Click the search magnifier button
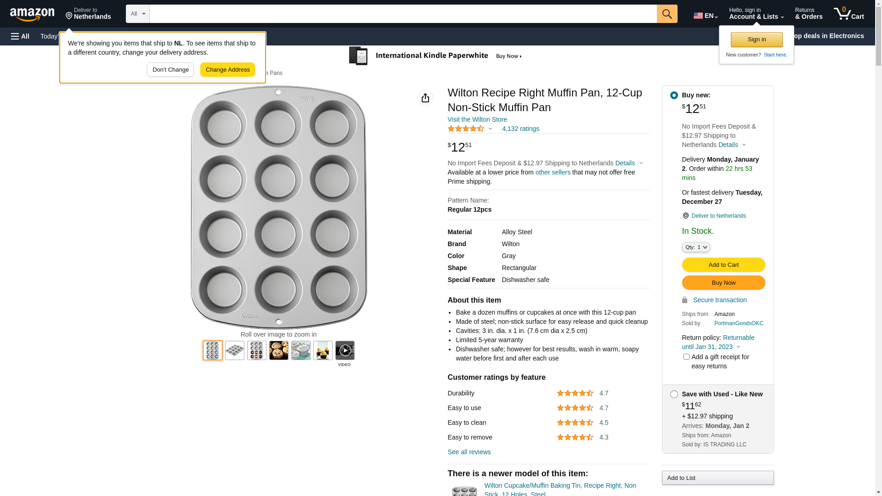Image resolution: width=882 pixels, height=496 pixels. [x=667, y=14]
